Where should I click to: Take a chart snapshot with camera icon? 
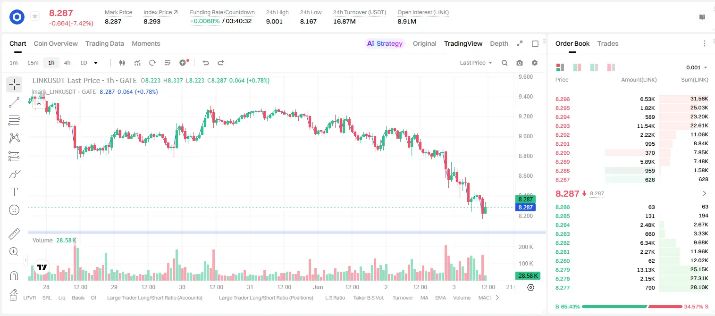coord(520,63)
